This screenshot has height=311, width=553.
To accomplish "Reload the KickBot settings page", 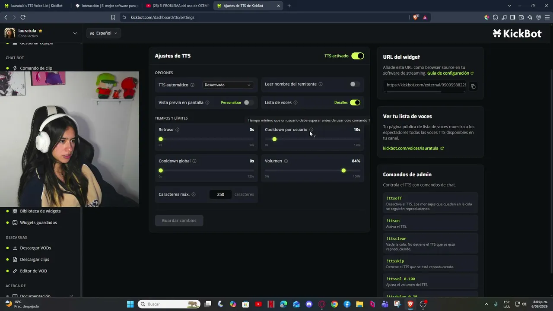I will [23, 17].
